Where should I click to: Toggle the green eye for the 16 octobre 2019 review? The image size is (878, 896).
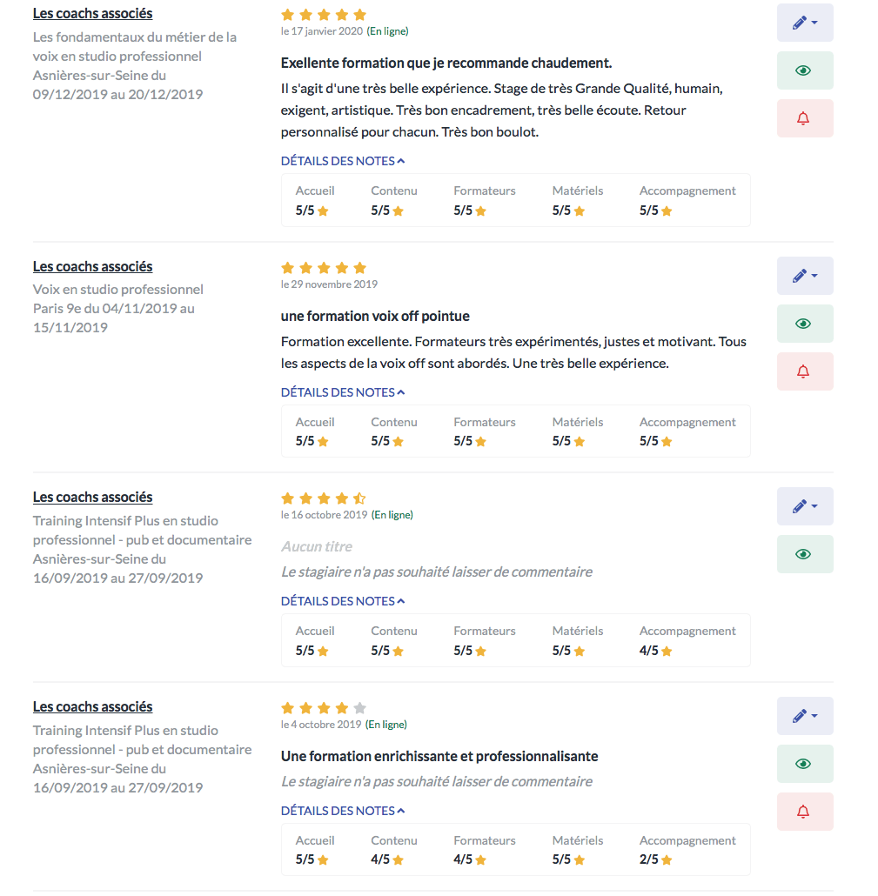[x=804, y=554]
